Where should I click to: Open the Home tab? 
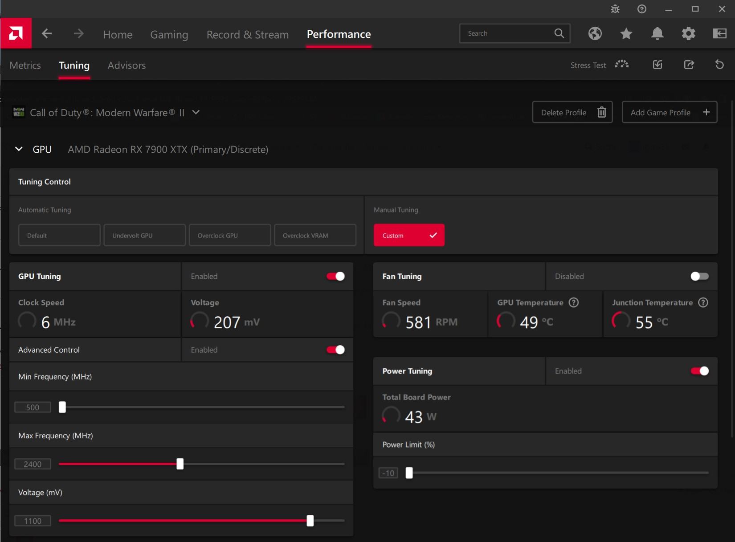[x=118, y=34]
